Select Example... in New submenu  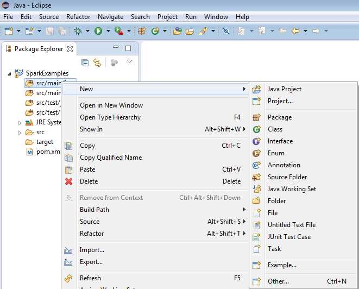tap(304, 265)
